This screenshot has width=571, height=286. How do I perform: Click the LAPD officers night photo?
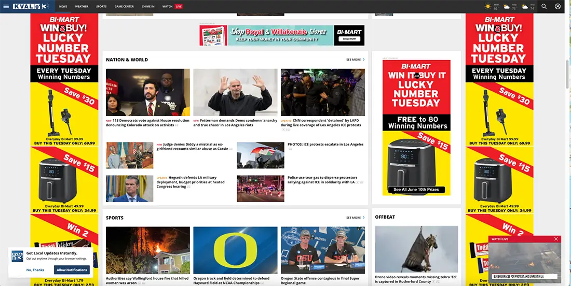point(323,92)
